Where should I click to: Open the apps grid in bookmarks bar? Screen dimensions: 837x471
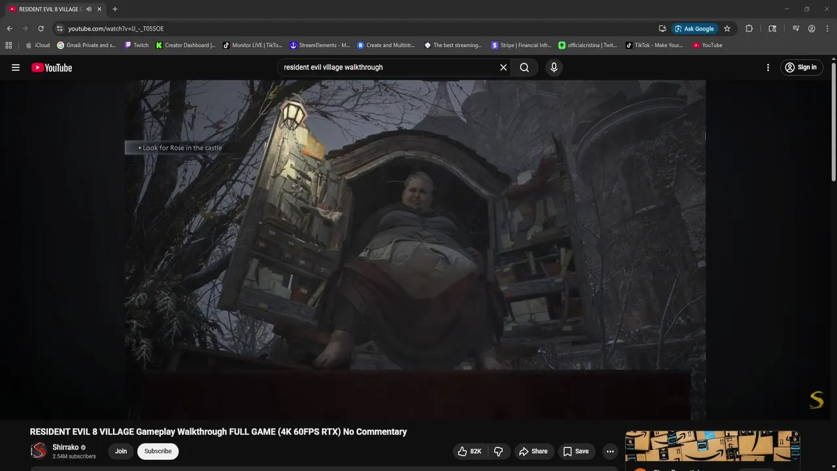tap(9, 45)
